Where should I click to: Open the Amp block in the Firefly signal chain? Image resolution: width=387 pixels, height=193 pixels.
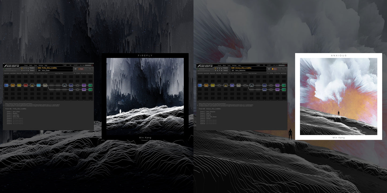pos(32,86)
